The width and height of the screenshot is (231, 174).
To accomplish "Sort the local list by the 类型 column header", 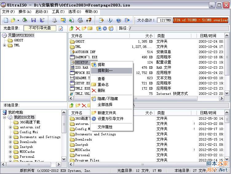I will click(x=173, y=113).
